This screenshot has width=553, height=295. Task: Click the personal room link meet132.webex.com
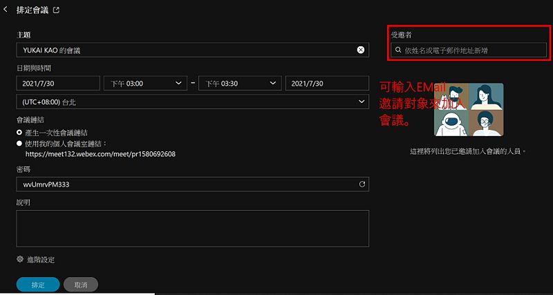(100, 154)
